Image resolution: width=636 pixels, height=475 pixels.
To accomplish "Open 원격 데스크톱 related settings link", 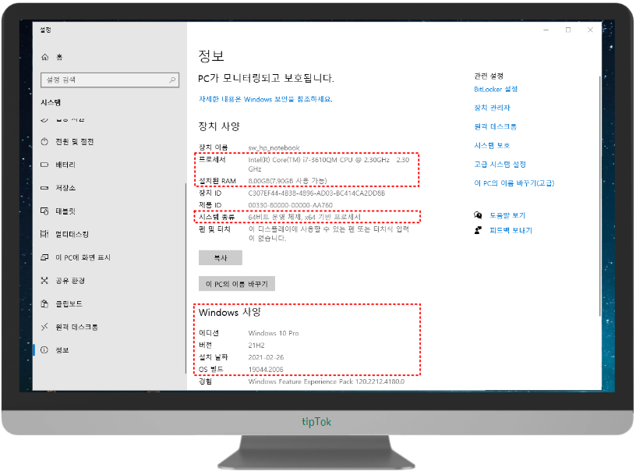I will pos(495,126).
